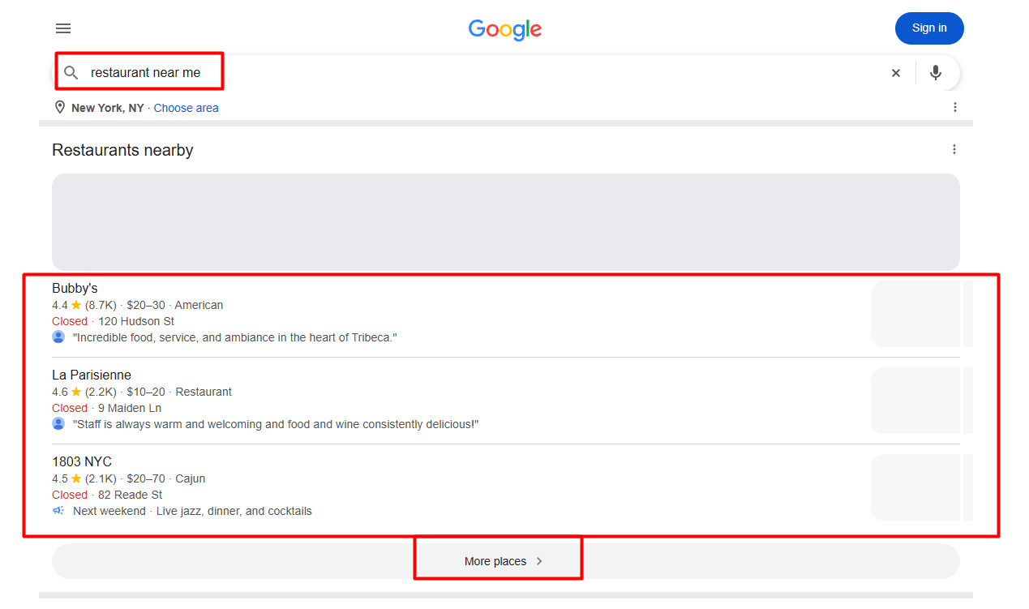
Task: Click 1803 NYC's $20–70 Cajun details
Action: coord(166,478)
